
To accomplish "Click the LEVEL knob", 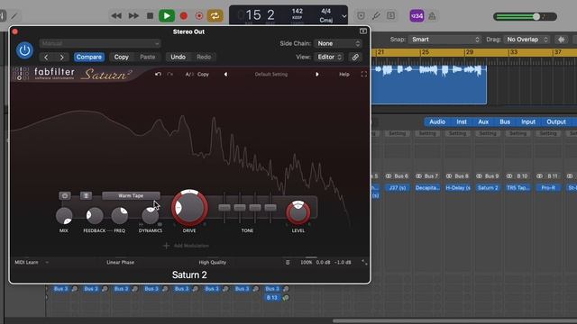I will [298, 212].
